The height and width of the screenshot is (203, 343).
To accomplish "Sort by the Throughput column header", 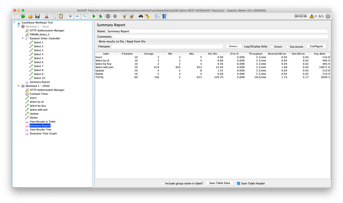I will pyautogui.click(x=256, y=54).
